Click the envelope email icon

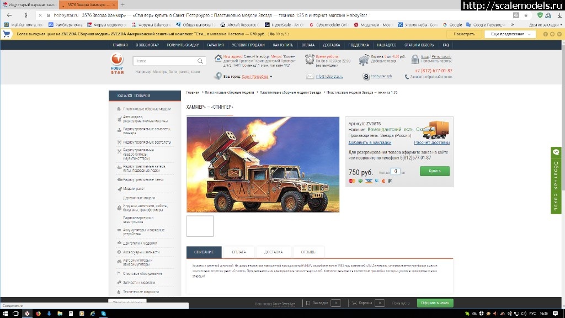pyautogui.click(x=310, y=76)
